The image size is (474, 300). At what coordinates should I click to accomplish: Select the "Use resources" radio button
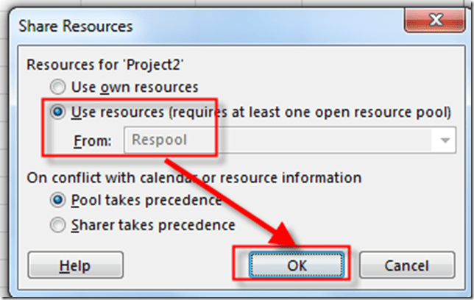tap(59, 113)
